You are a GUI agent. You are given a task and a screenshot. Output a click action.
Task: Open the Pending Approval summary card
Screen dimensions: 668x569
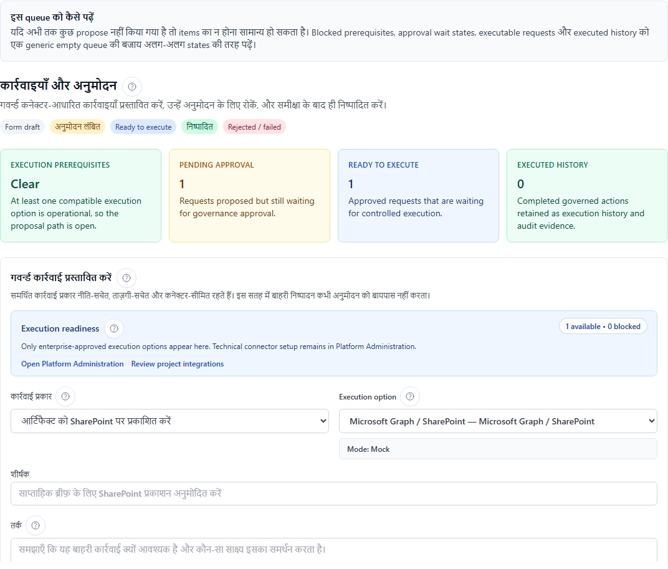[249, 195]
